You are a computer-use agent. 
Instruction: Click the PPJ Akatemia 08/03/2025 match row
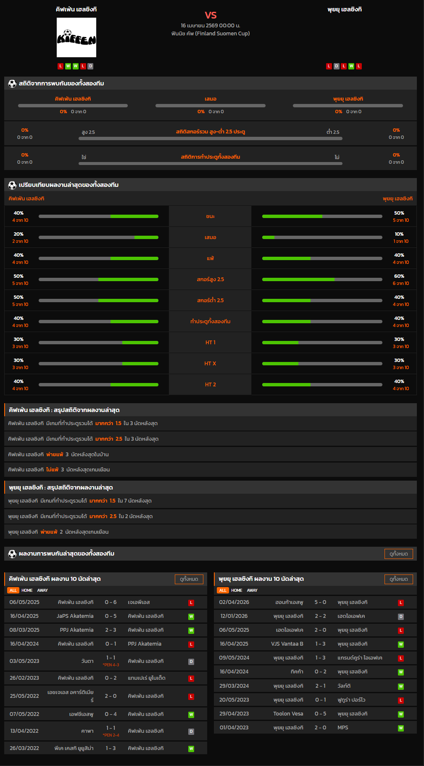click(x=105, y=630)
